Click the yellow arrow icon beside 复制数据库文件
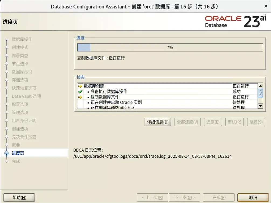 (79, 97)
